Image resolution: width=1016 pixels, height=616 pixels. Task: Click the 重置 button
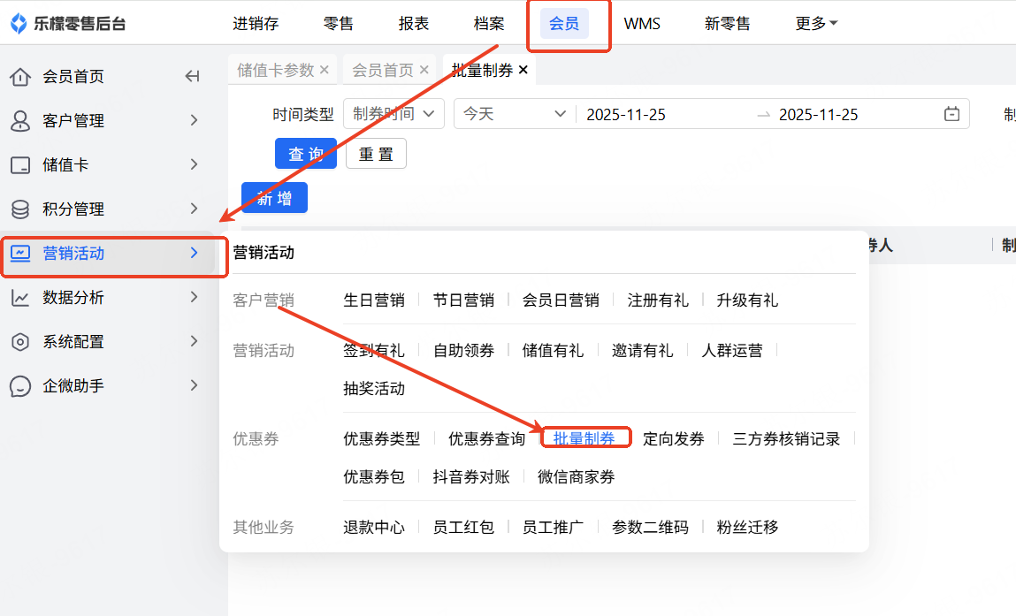376,154
